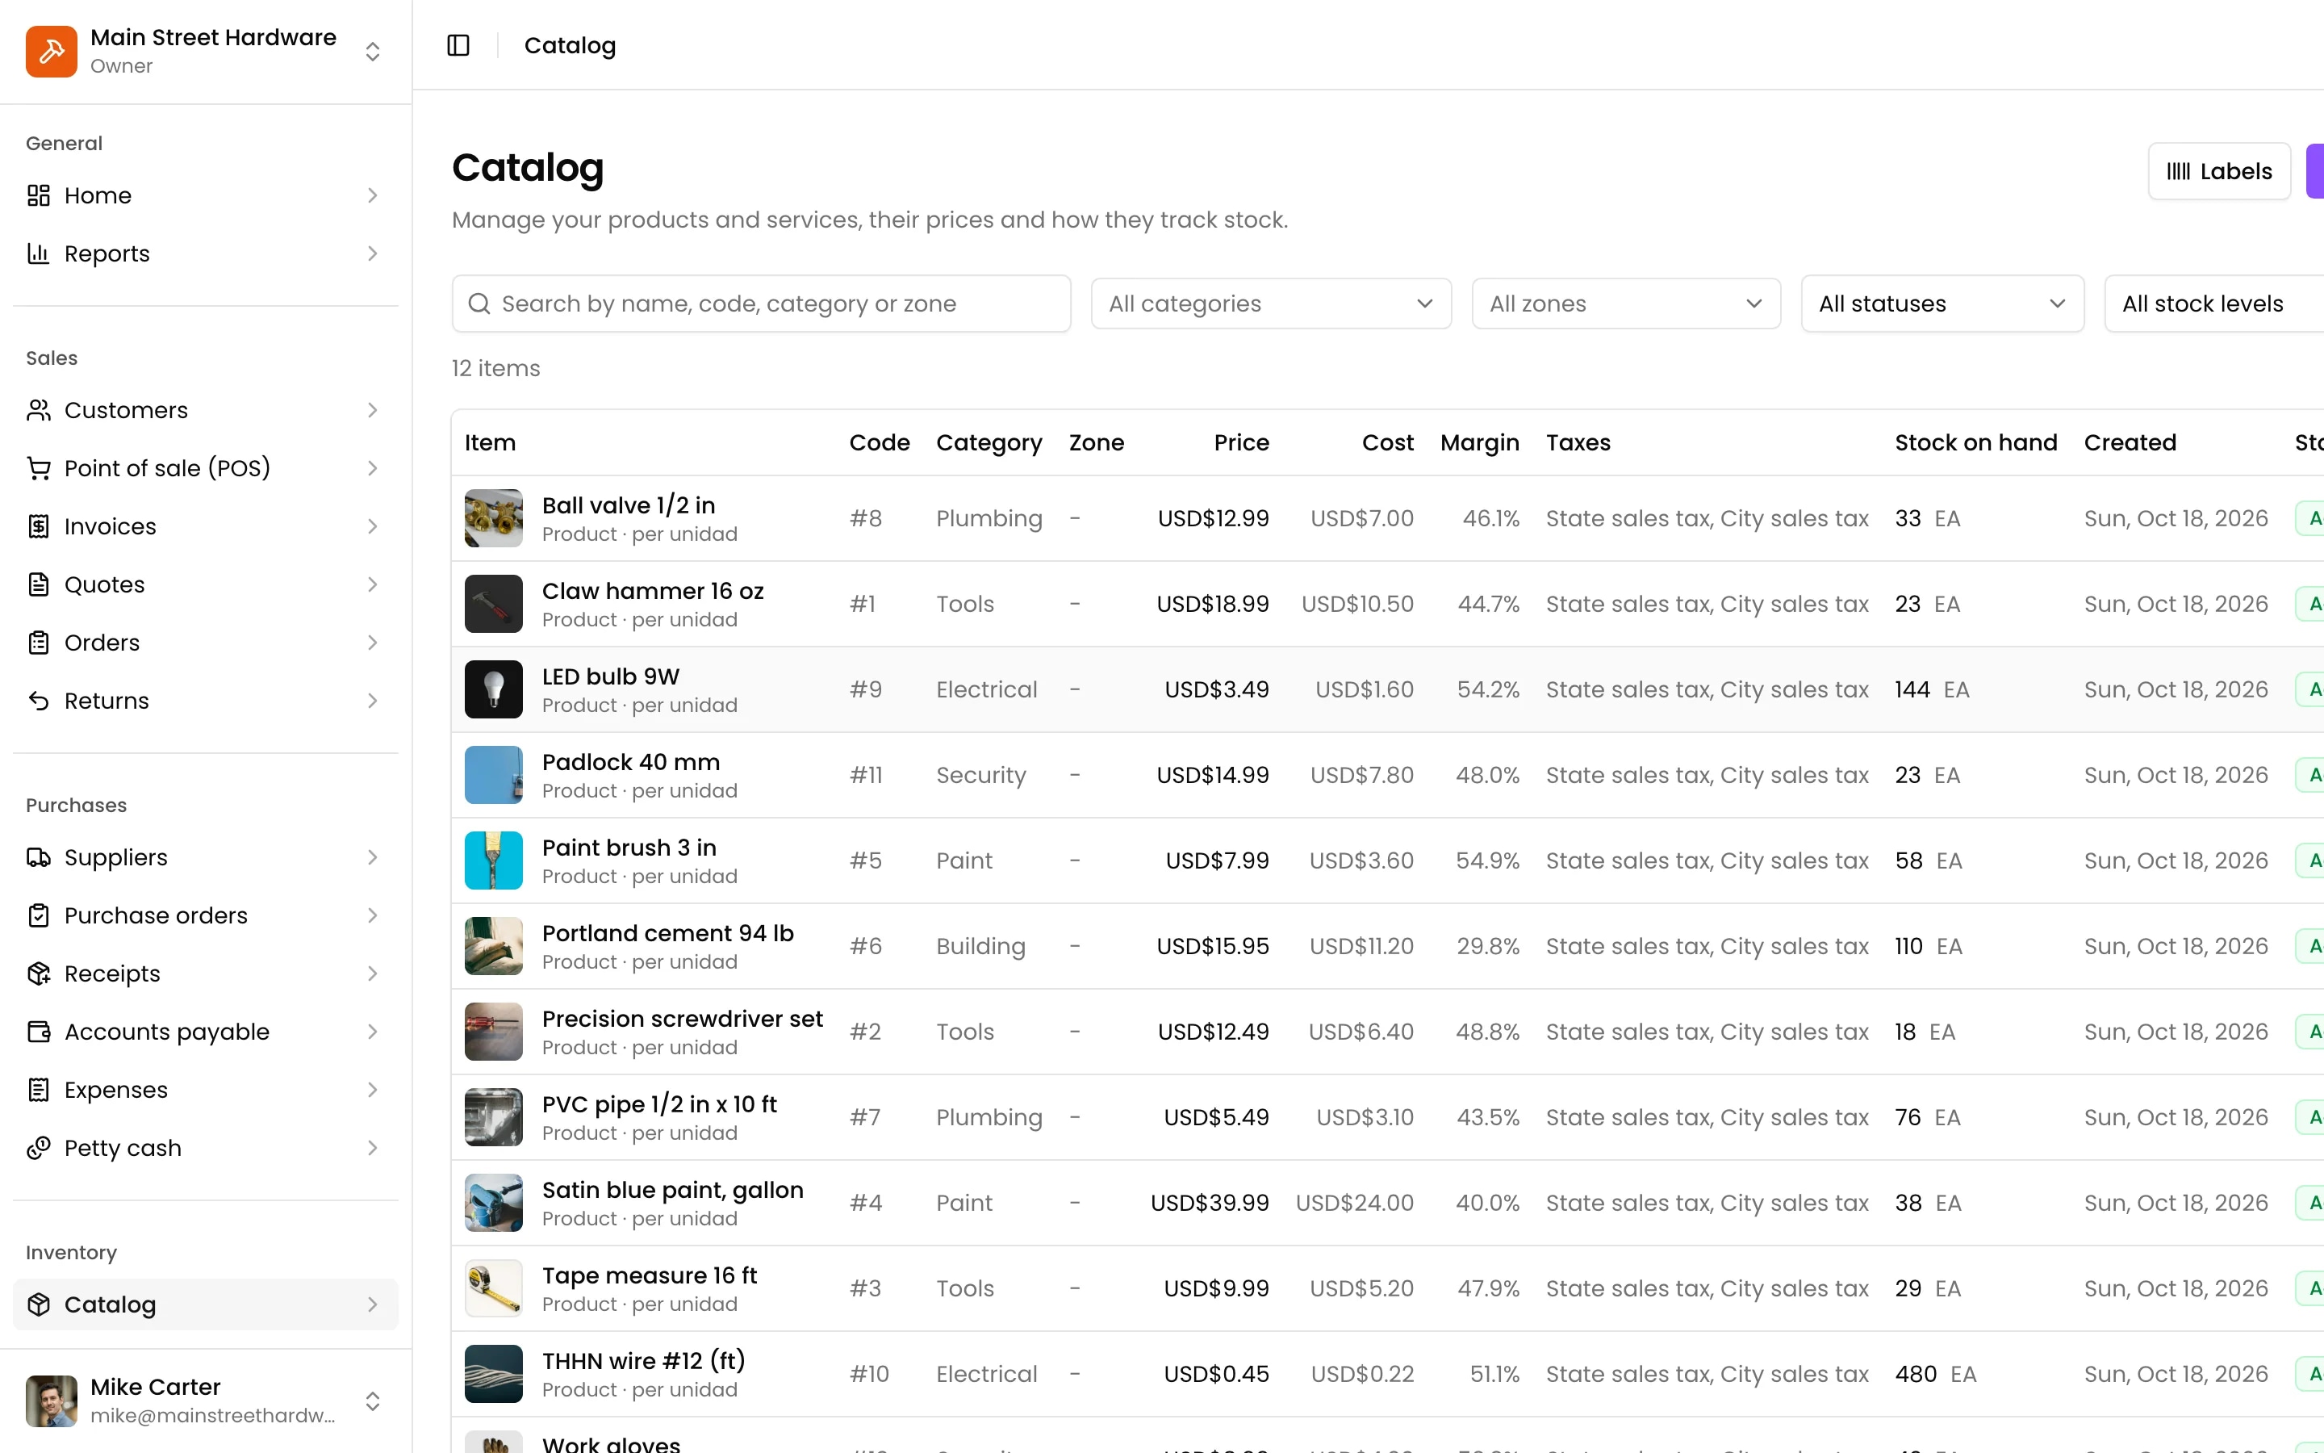Sort by Stock on hand header
Screen dimensions: 2324x1453
(1975, 443)
